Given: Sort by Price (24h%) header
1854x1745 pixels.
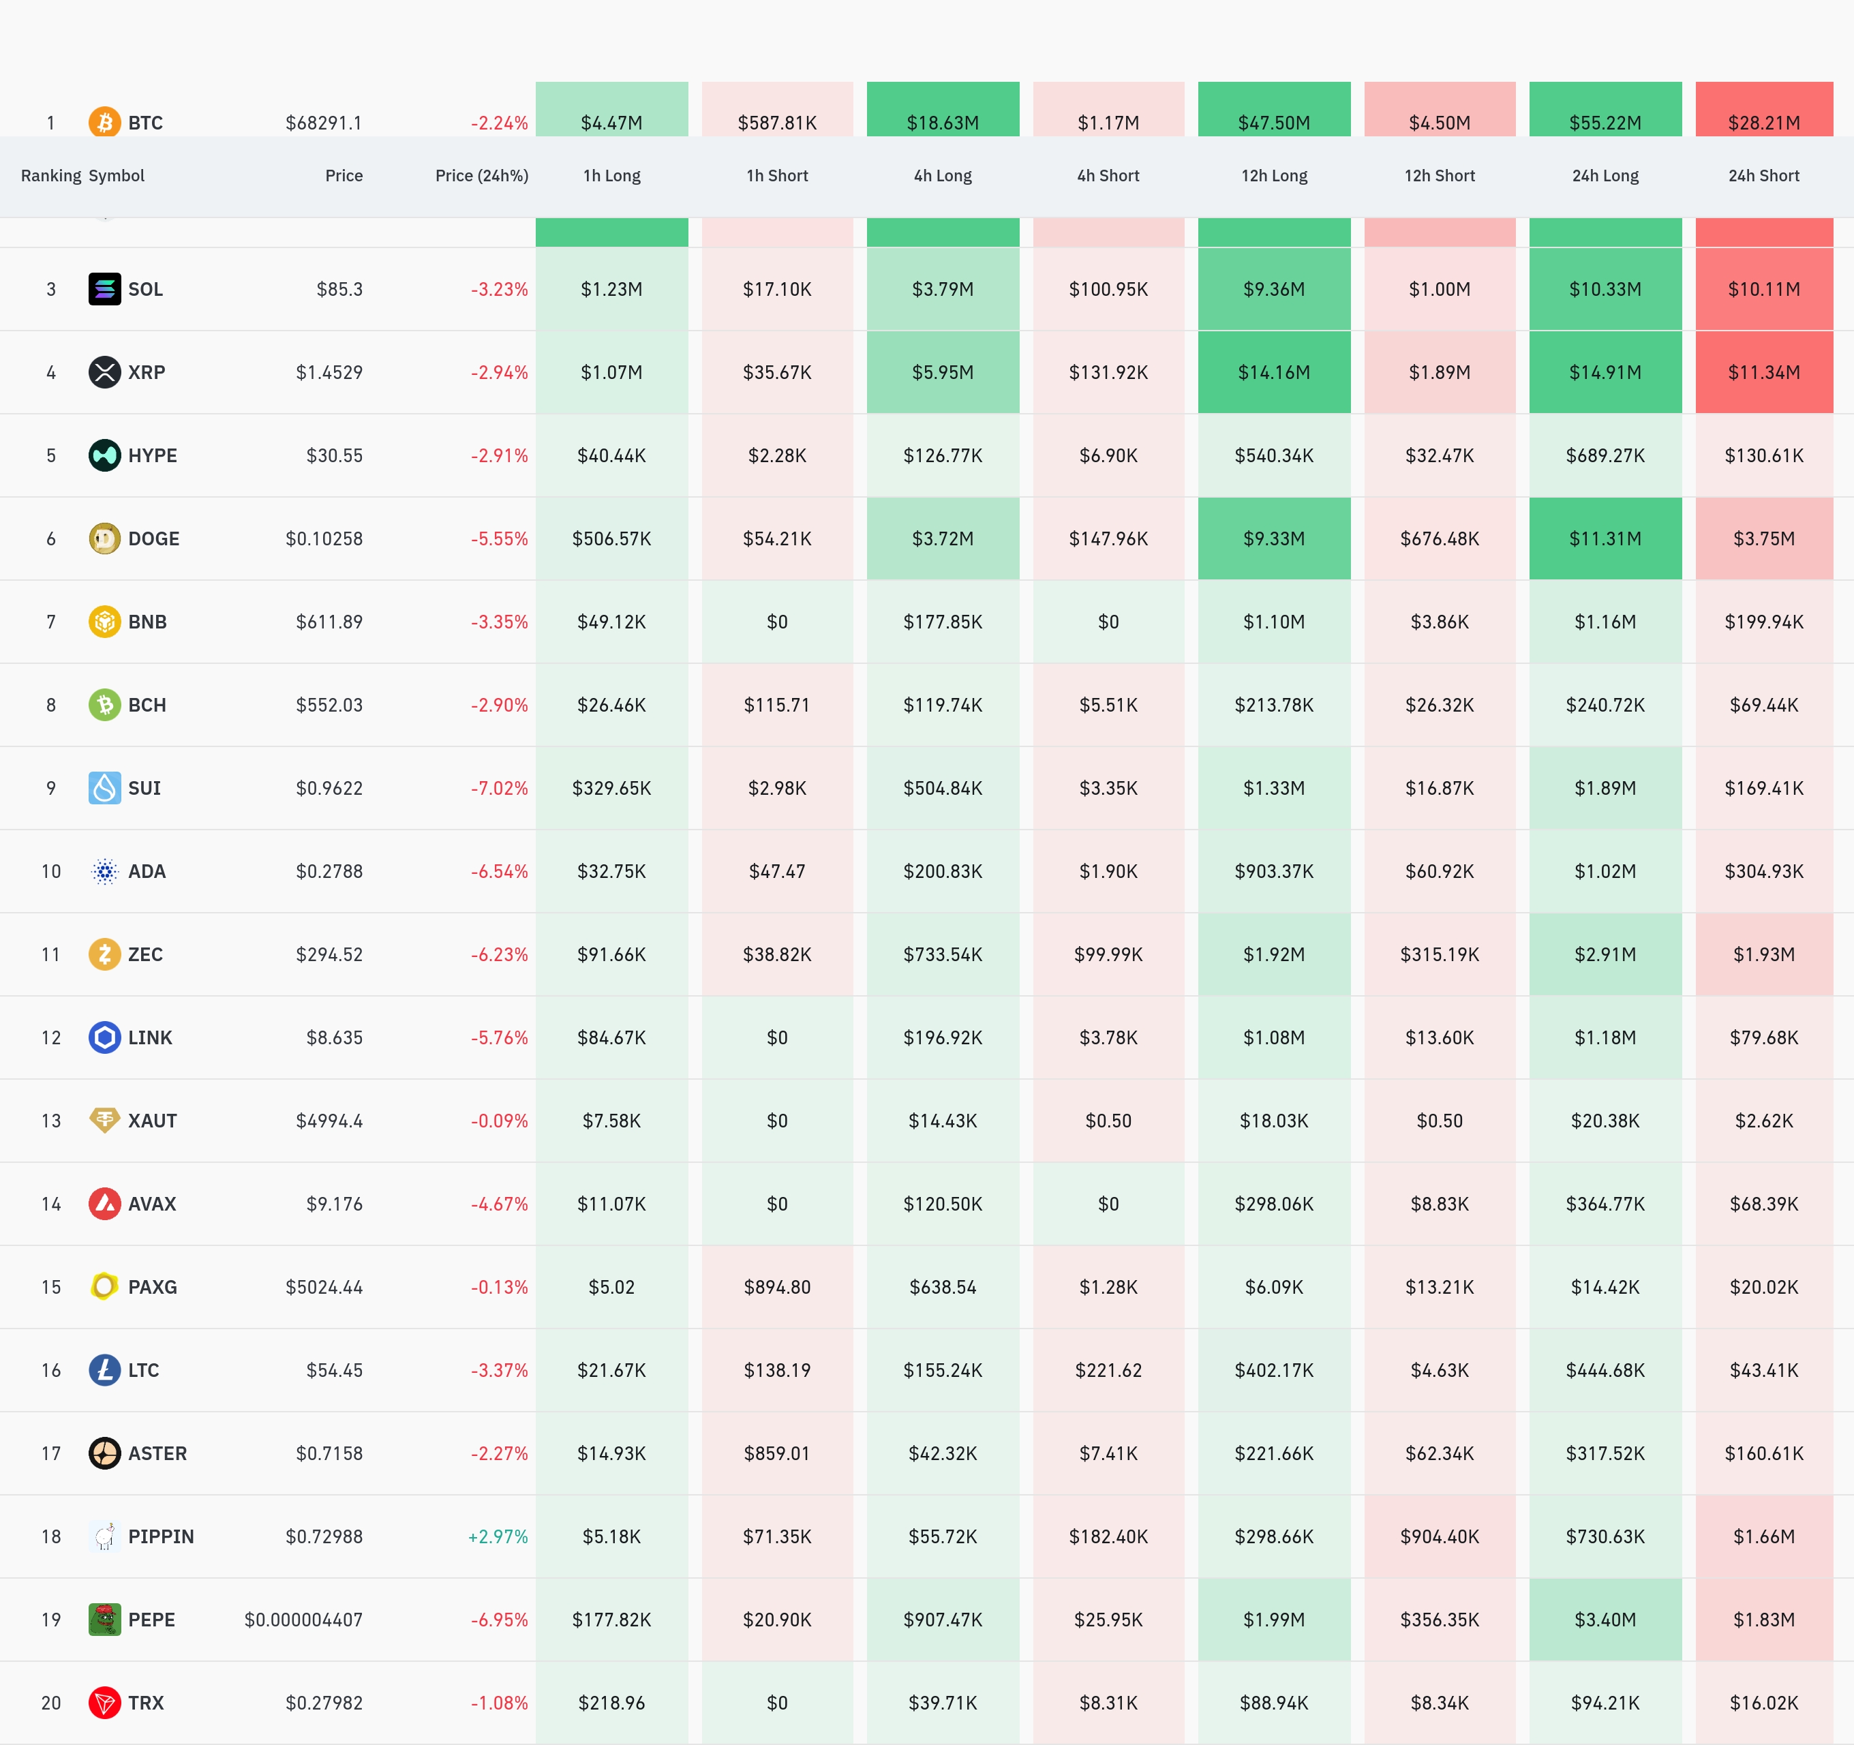Looking at the screenshot, I should pos(481,175).
